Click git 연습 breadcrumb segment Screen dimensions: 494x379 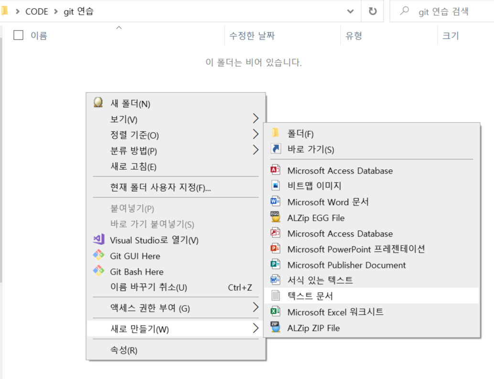[78, 11]
